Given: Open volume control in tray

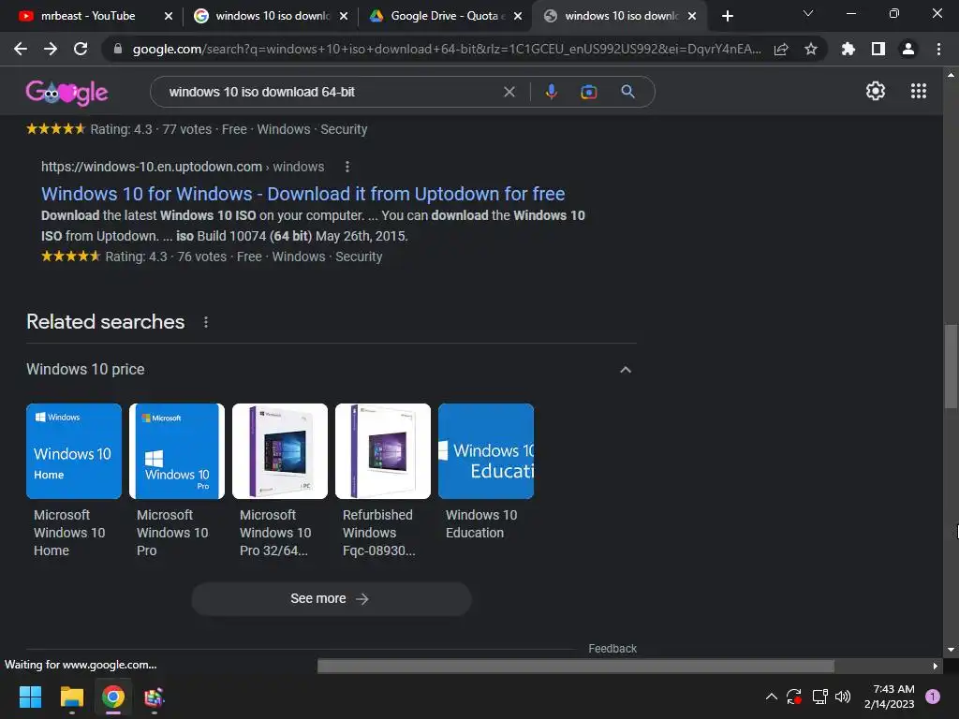Looking at the screenshot, I should (843, 697).
